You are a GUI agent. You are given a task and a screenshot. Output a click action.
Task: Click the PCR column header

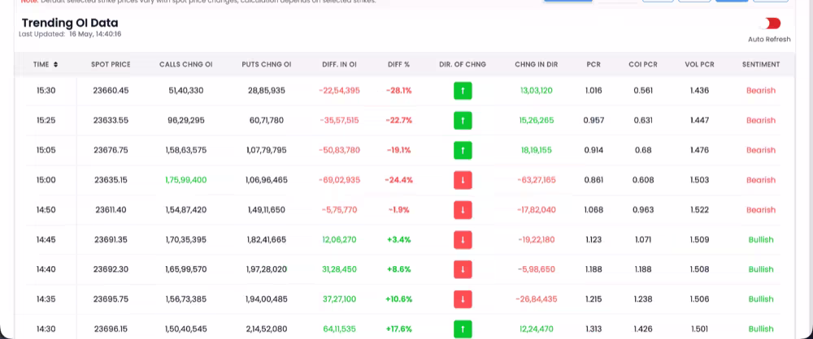click(593, 65)
